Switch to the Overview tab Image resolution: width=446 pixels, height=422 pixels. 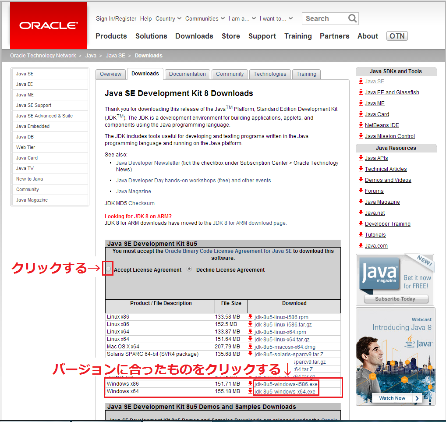point(110,74)
